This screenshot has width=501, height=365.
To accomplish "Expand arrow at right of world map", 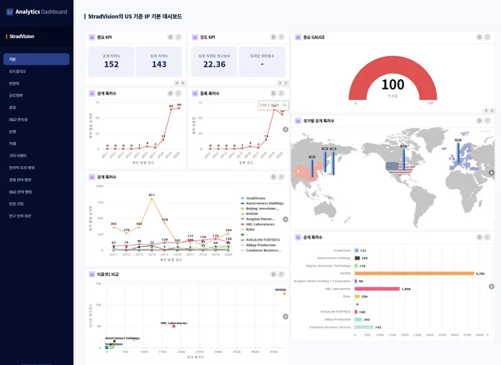I will pyautogui.click(x=492, y=173).
